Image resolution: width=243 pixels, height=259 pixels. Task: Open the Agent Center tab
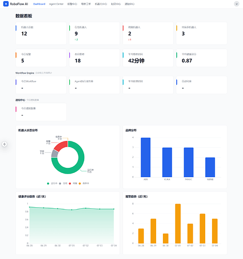point(56,4)
